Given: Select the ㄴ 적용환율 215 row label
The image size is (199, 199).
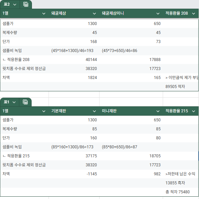Looking at the screenshot, I should click(25, 156).
